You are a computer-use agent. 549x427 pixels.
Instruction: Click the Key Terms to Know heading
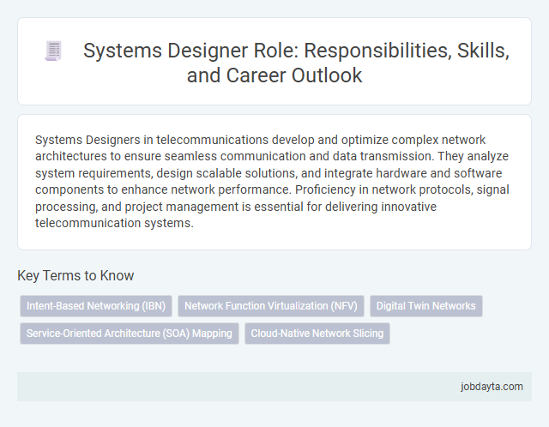[x=75, y=275]
